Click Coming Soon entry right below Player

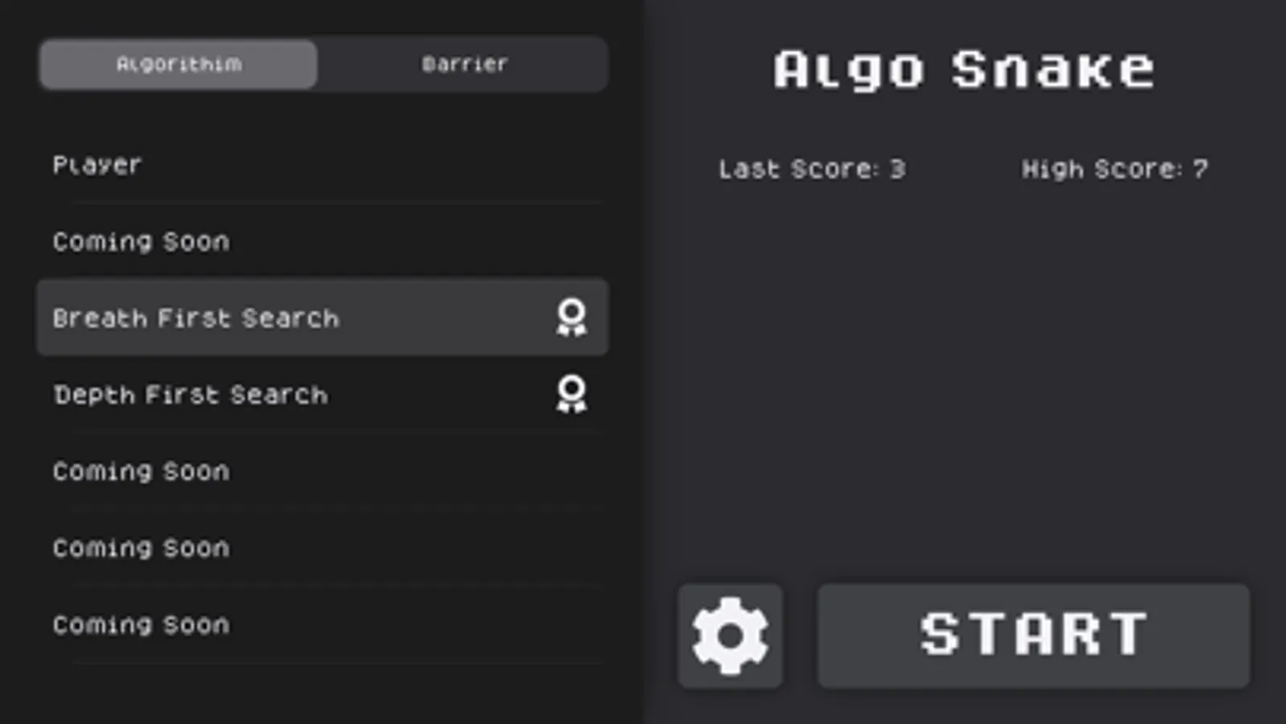click(x=322, y=241)
